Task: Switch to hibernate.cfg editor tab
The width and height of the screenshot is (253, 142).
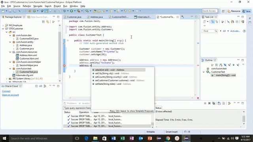Action: tap(143, 17)
